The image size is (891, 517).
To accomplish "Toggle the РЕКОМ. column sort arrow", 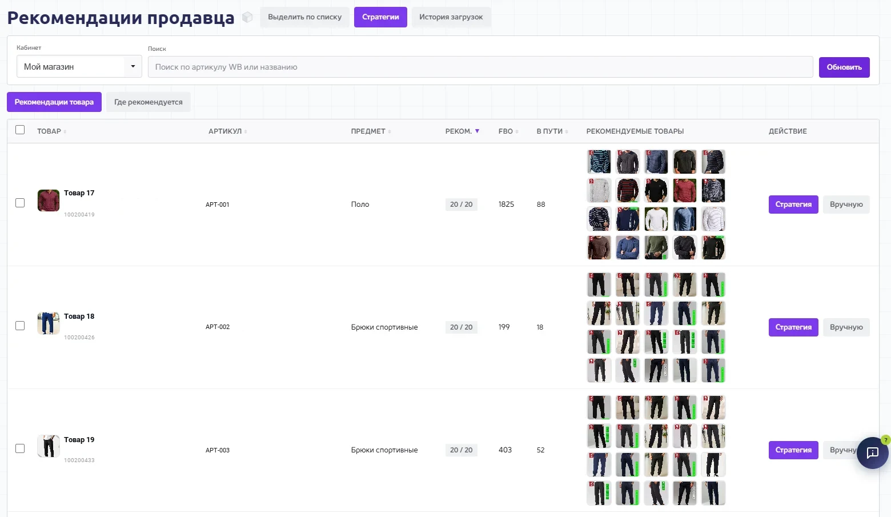I will (477, 131).
